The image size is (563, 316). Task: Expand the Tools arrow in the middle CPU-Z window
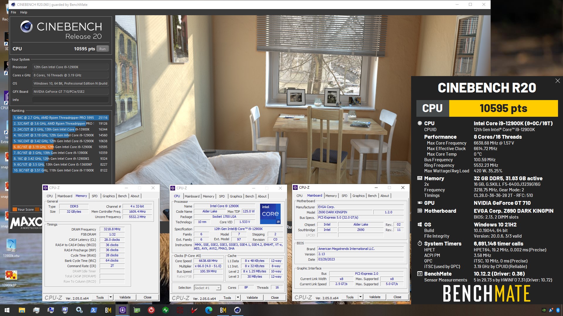click(238, 298)
